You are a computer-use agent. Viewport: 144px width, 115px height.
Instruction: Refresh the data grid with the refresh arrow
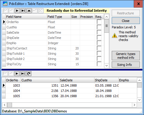click(x=29, y=73)
